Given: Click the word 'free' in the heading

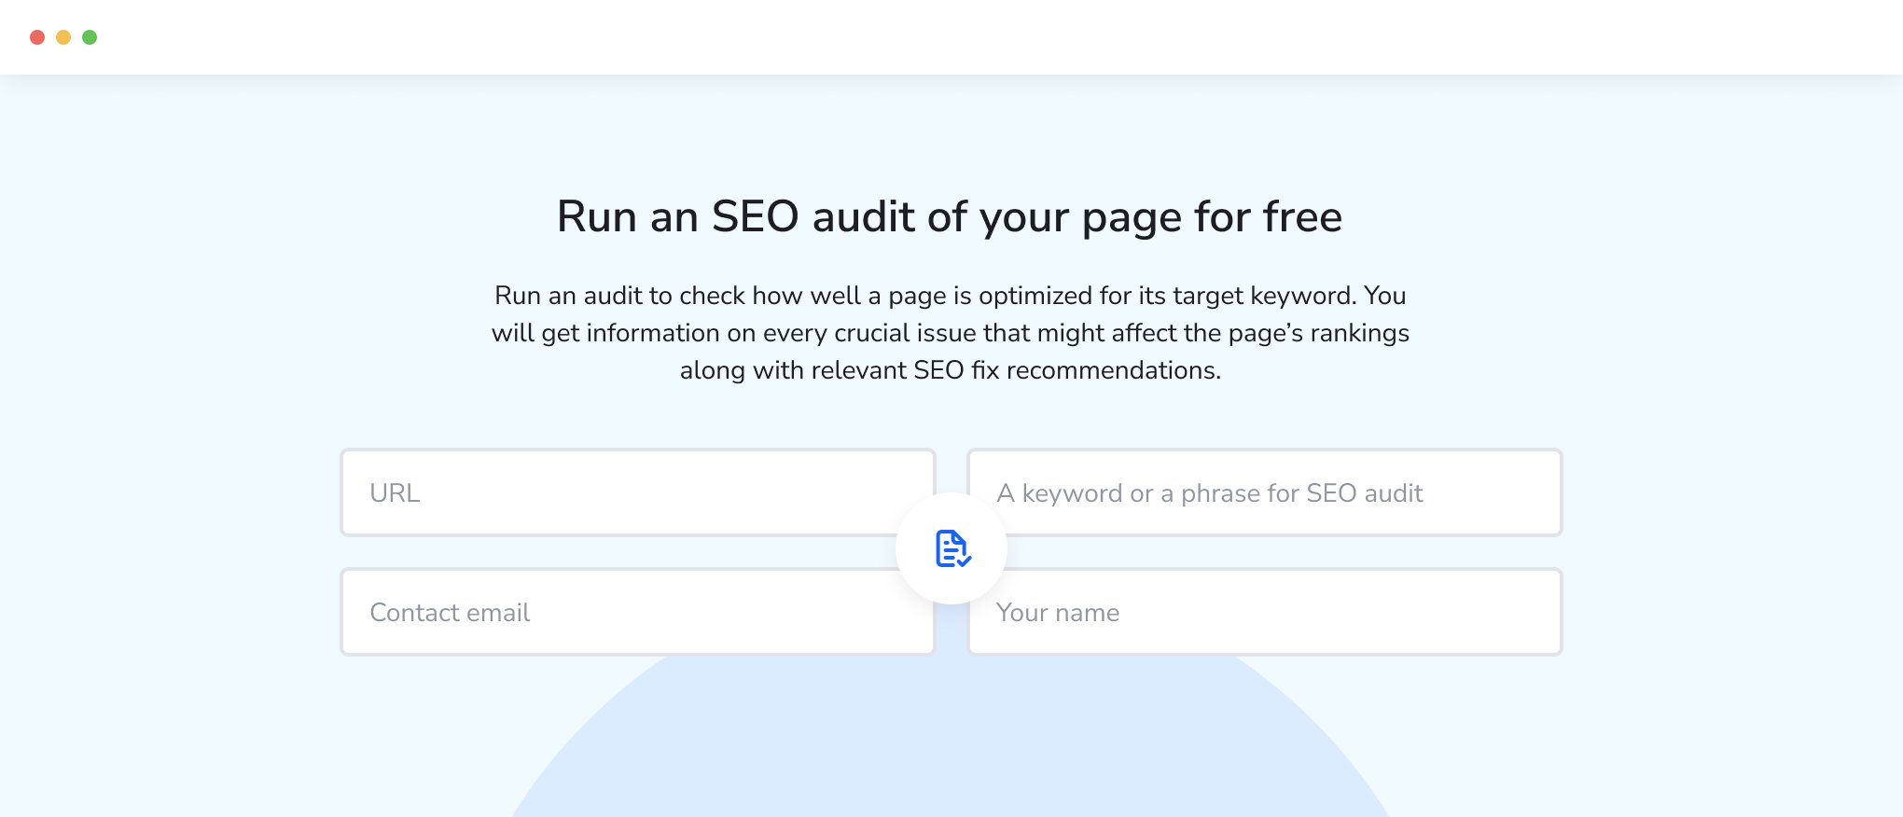Looking at the screenshot, I should pyautogui.click(x=1302, y=216).
